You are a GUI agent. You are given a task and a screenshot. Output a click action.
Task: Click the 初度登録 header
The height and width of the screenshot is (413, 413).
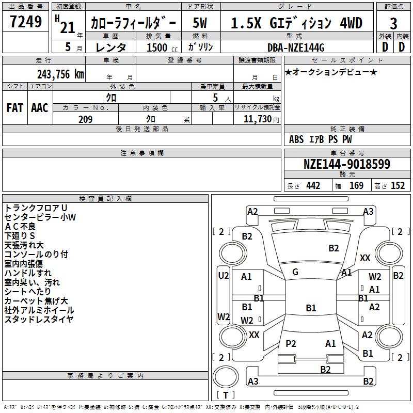tap(69, 7)
